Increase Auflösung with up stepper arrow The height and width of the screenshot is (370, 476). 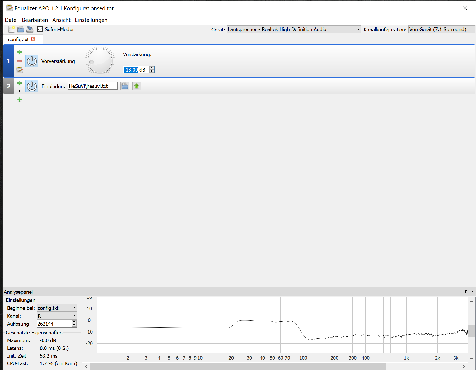[74, 322]
